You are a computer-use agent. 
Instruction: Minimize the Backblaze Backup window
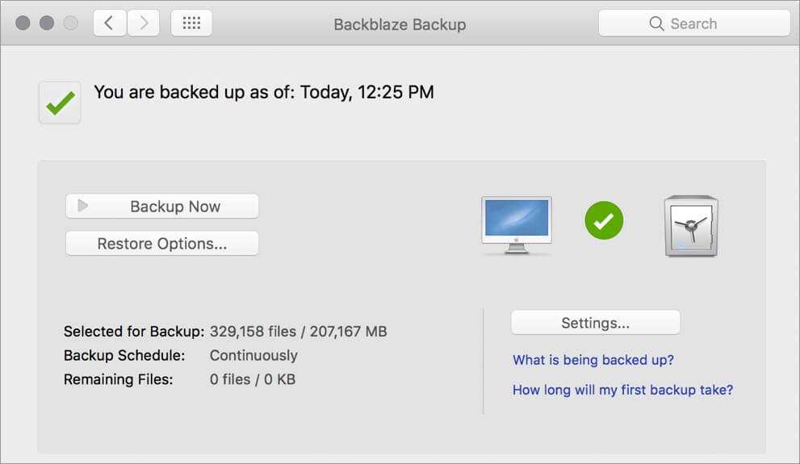point(47,23)
